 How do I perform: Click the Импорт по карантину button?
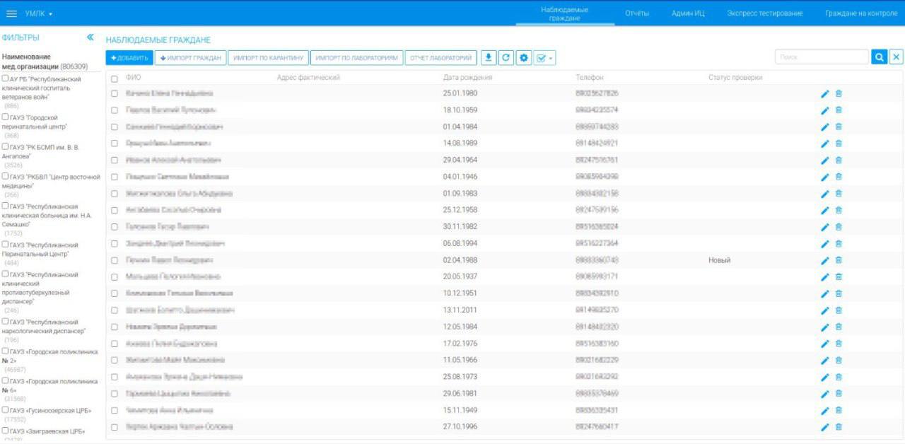[268, 58]
